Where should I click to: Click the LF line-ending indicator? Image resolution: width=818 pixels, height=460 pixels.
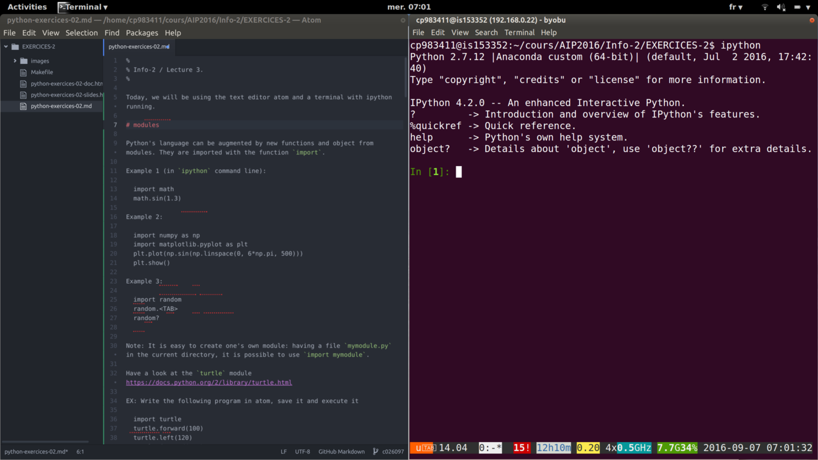282,451
